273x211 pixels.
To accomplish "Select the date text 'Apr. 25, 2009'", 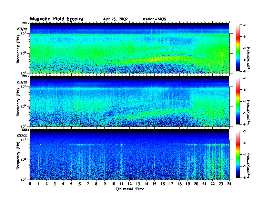I will tap(115, 19).
